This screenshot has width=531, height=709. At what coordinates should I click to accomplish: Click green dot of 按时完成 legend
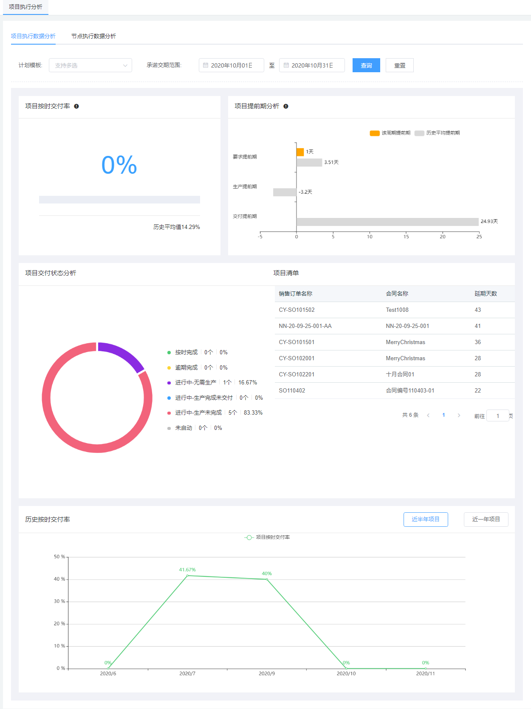(x=169, y=353)
